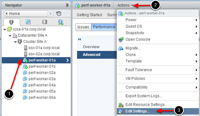Go back to Home in Navigator

pyautogui.click(x=26, y=13)
